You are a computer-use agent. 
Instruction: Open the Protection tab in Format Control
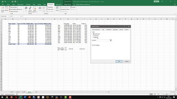109,30
